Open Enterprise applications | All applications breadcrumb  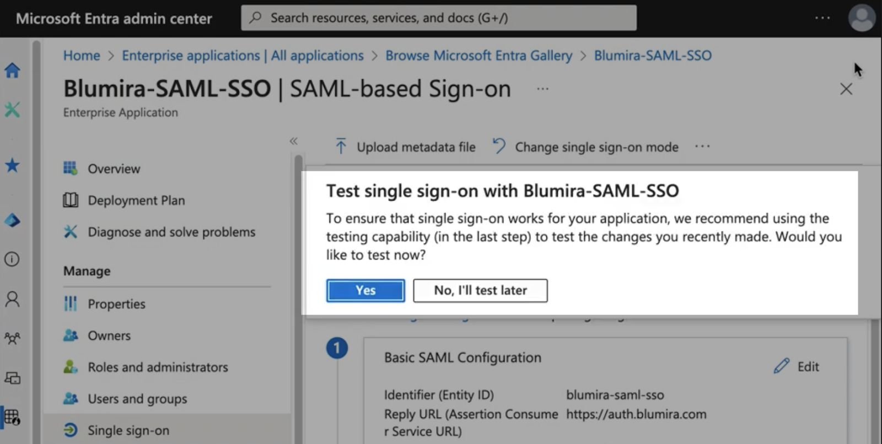point(243,56)
